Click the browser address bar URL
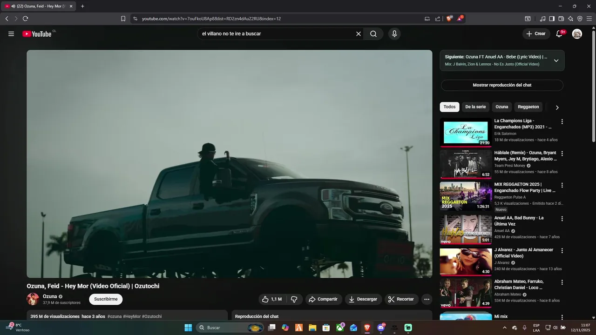The height and width of the screenshot is (335, 596). point(211,19)
